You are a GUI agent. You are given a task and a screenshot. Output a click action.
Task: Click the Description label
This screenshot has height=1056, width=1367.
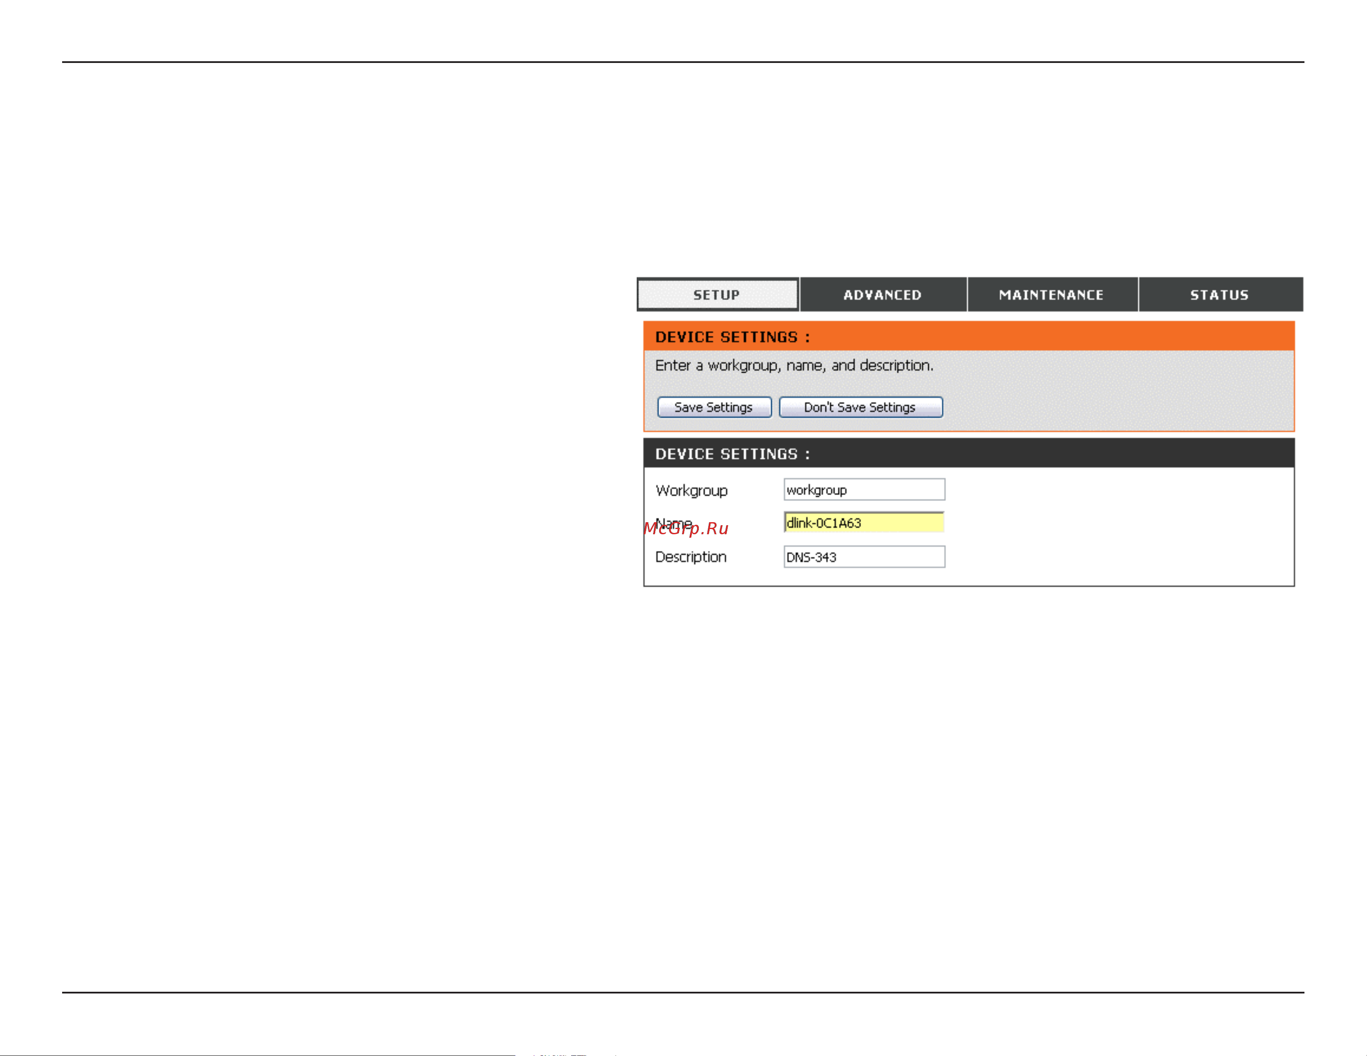691,557
